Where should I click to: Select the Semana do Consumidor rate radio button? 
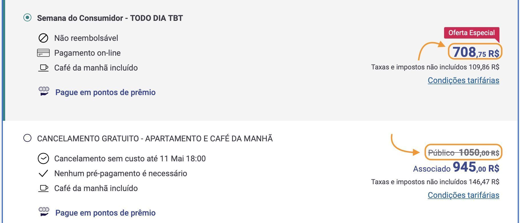tap(27, 18)
